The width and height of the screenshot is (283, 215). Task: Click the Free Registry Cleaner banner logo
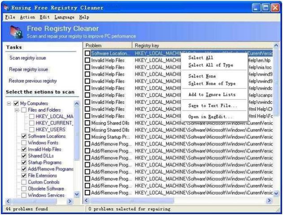[x=16, y=32]
